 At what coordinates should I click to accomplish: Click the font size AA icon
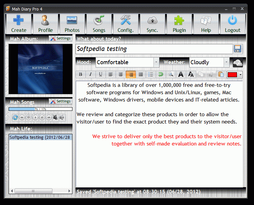coord(191,74)
